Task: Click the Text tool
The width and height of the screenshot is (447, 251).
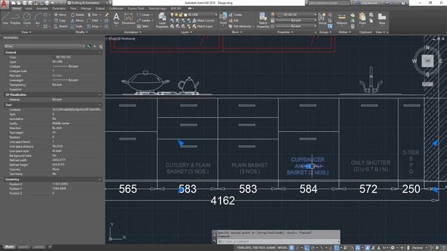Action: 117,19
